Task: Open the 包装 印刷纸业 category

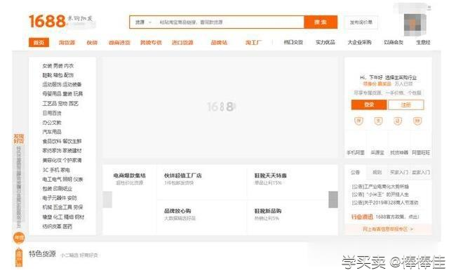Action: (58, 189)
